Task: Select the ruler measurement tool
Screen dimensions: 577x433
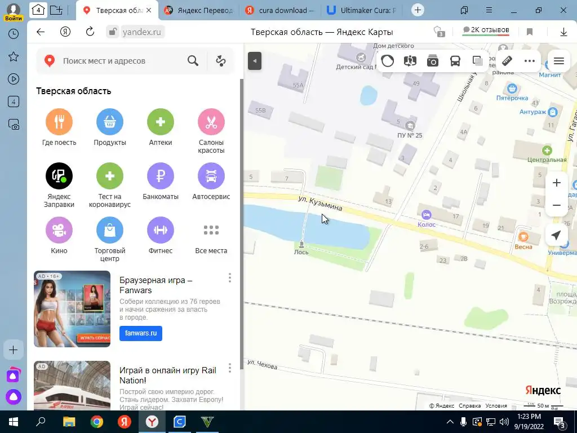Action: 507,61
